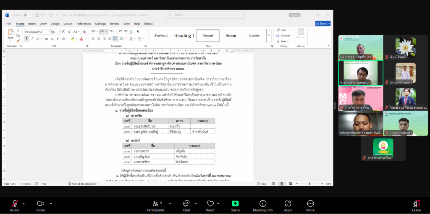The height and width of the screenshot is (214, 430).
Task: Toggle paragraph marks display
Action: (138, 32)
